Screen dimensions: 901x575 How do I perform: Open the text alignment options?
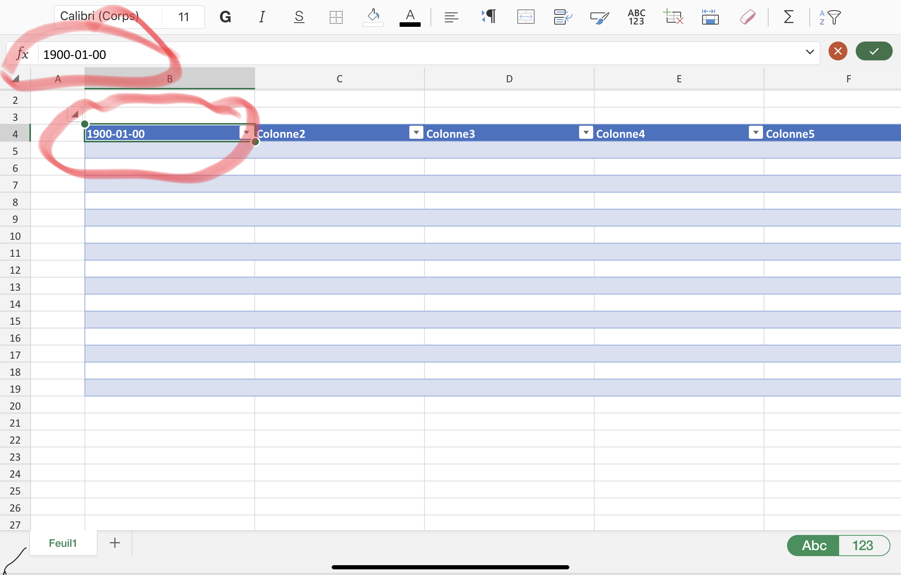(x=451, y=17)
